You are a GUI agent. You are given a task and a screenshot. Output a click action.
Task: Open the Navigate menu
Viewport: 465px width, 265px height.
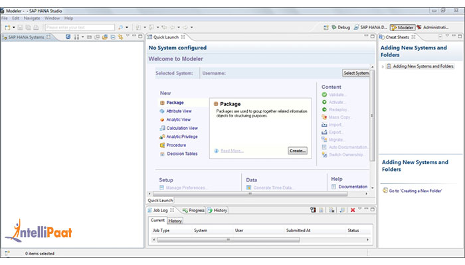pyautogui.click(x=32, y=18)
